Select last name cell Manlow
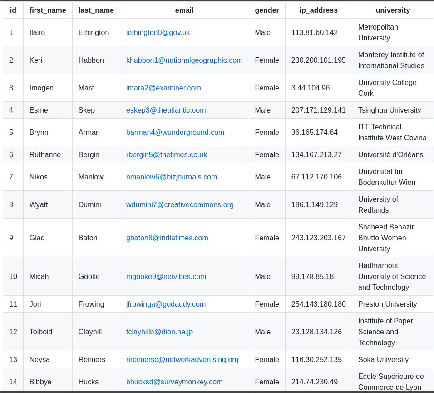This screenshot has height=393, width=434. [96, 177]
